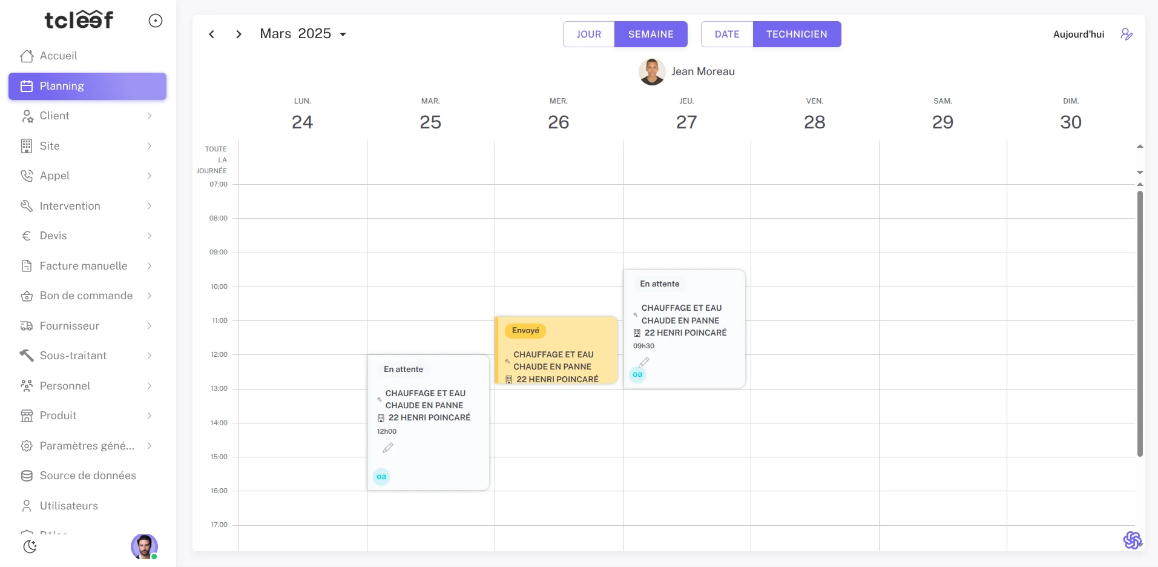The height and width of the screenshot is (567, 1158).
Task: Navigate to Utilisateurs menu item
Action: 68,505
